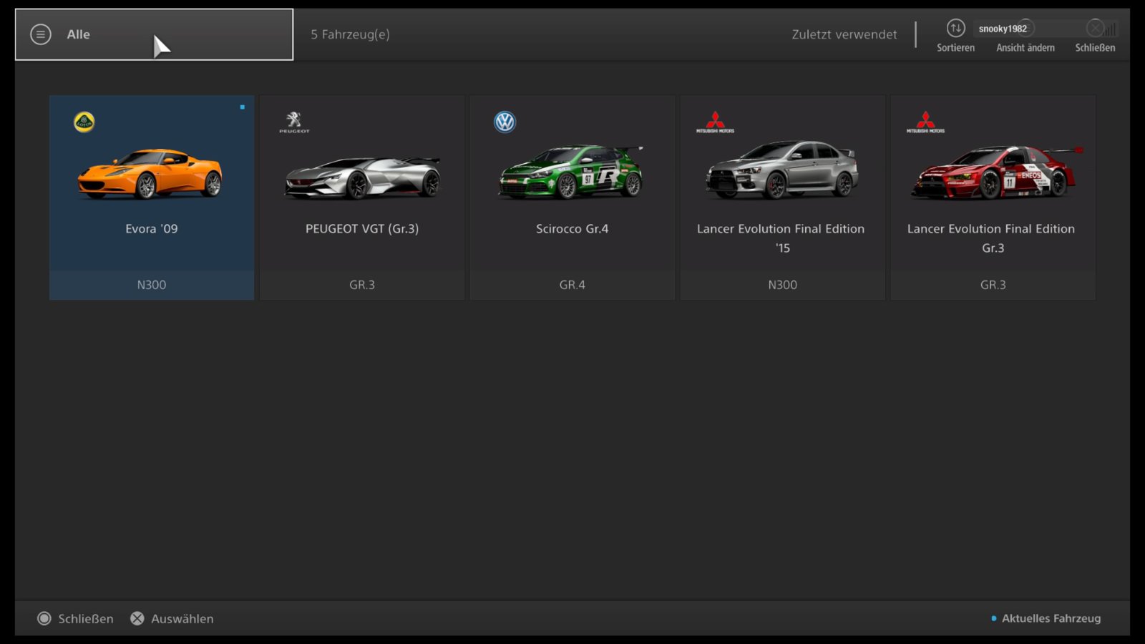Select the orange Evora '09 car image
Viewport: 1145px width, 644px height.
click(x=150, y=173)
